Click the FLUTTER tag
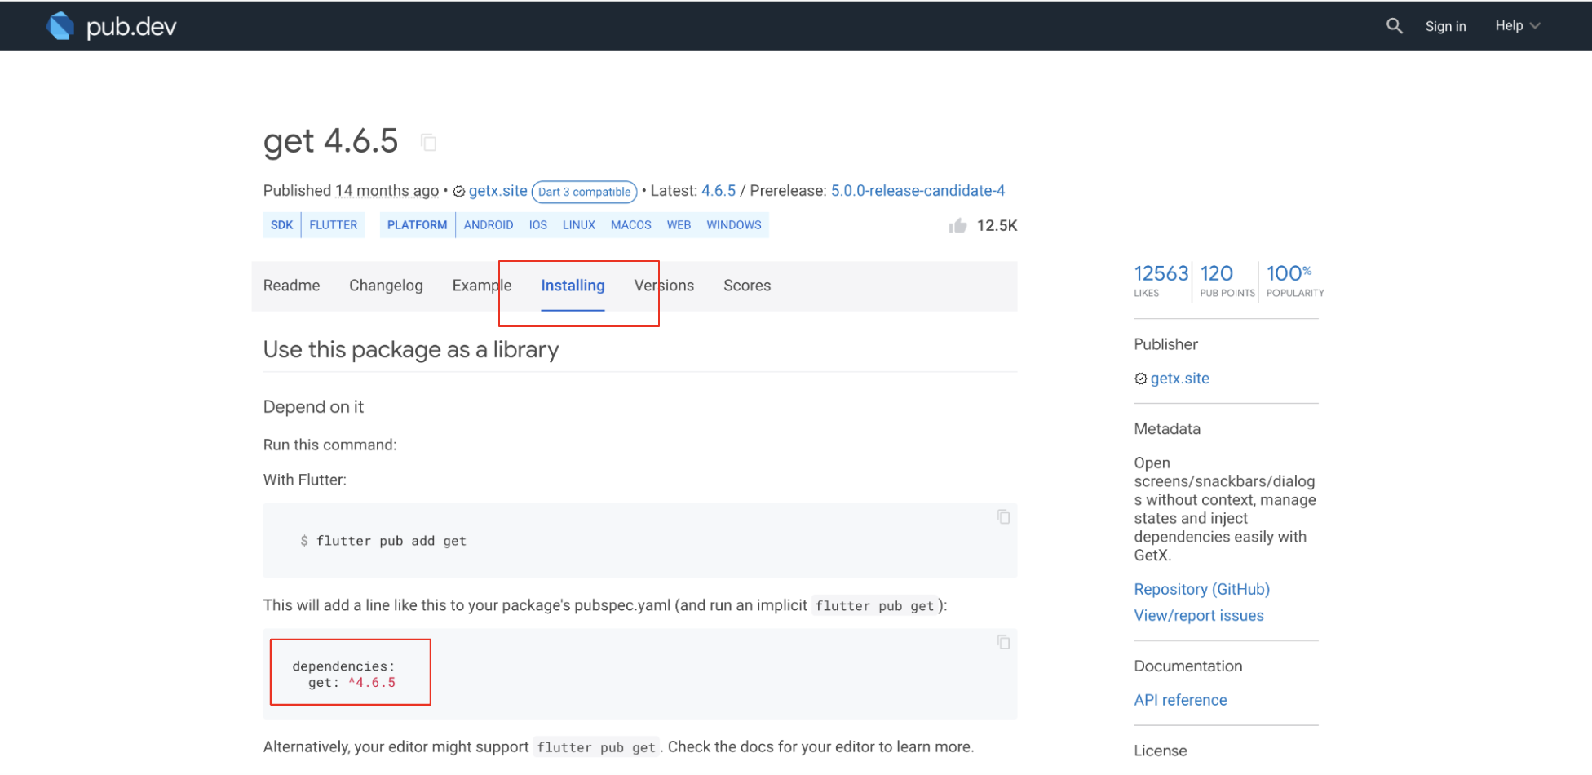The image size is (1592, 775). pyautogui.click(x=333, y=225)
